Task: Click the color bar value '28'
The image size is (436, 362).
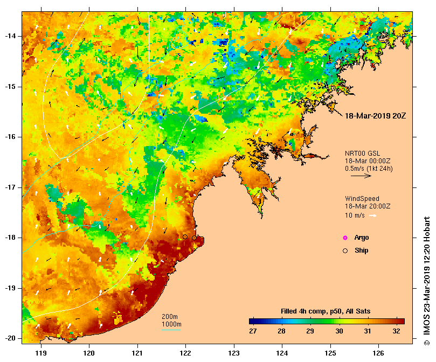Action: (282, 331)
